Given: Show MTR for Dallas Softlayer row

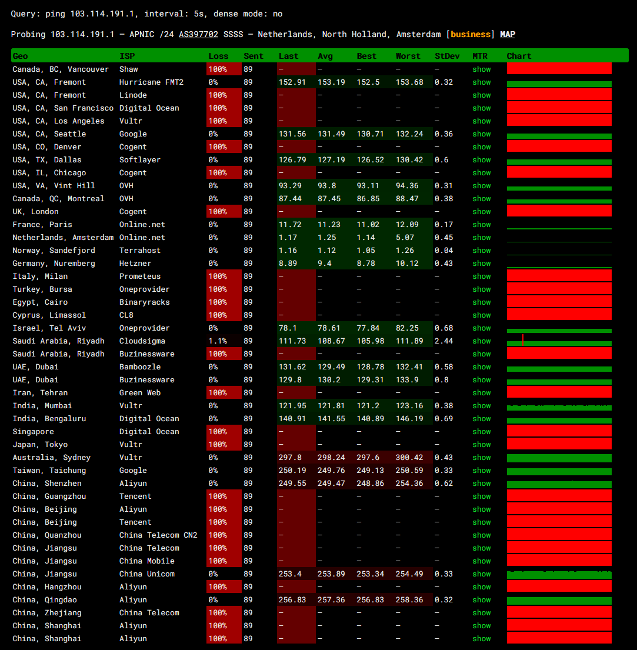Looking at the screenshot, I should click(481, 159).
